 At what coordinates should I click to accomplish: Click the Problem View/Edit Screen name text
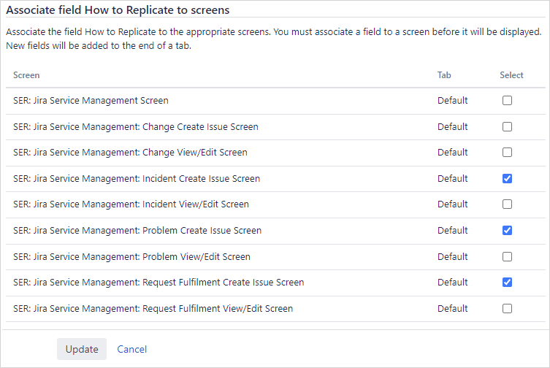(x=131, y=256)
